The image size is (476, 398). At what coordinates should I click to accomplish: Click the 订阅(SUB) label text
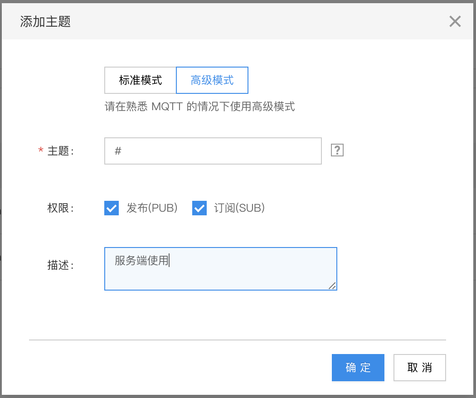tap(239, 208)
